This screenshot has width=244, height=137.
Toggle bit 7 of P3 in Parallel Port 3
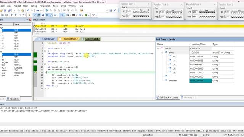134,12
